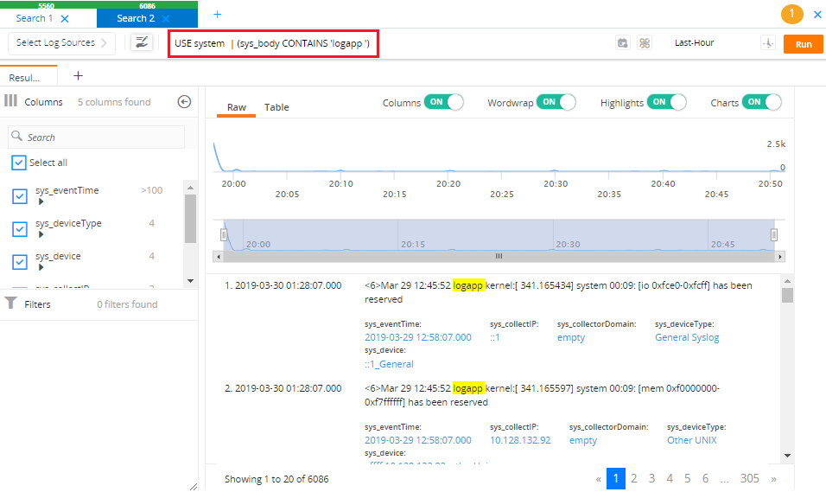Click the time-range pin icon beside Last-Hour
This screenshot has height=492, width=826.
[x=768, y=43]
